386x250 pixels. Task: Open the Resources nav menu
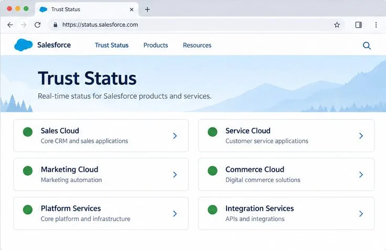197,45
